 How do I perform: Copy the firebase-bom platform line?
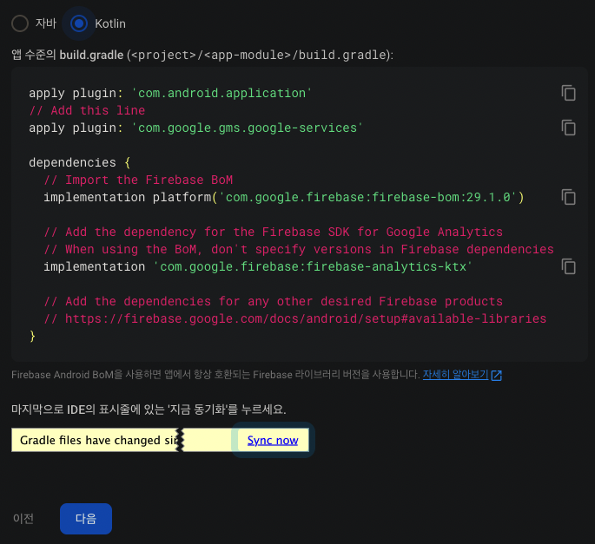pyautogui.click(x=568, y=197)
